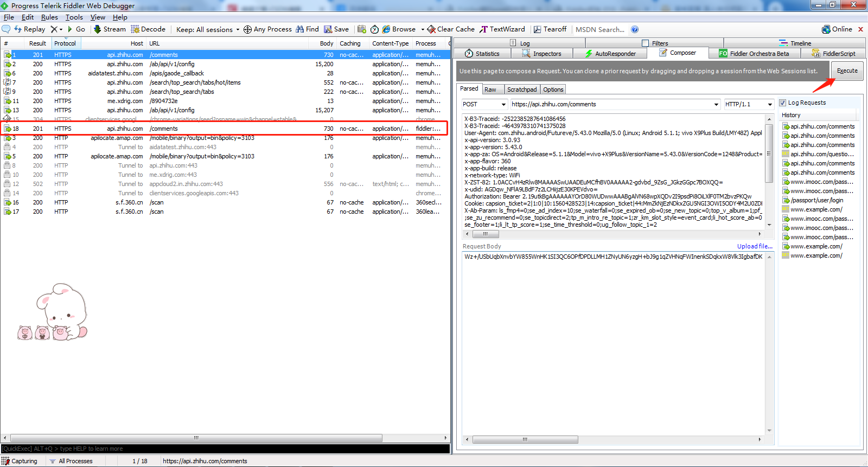This screenshot has width=868, height=467.
Task: Open the Edit menu
Action: pyautogui.click(x=28, y=17)
